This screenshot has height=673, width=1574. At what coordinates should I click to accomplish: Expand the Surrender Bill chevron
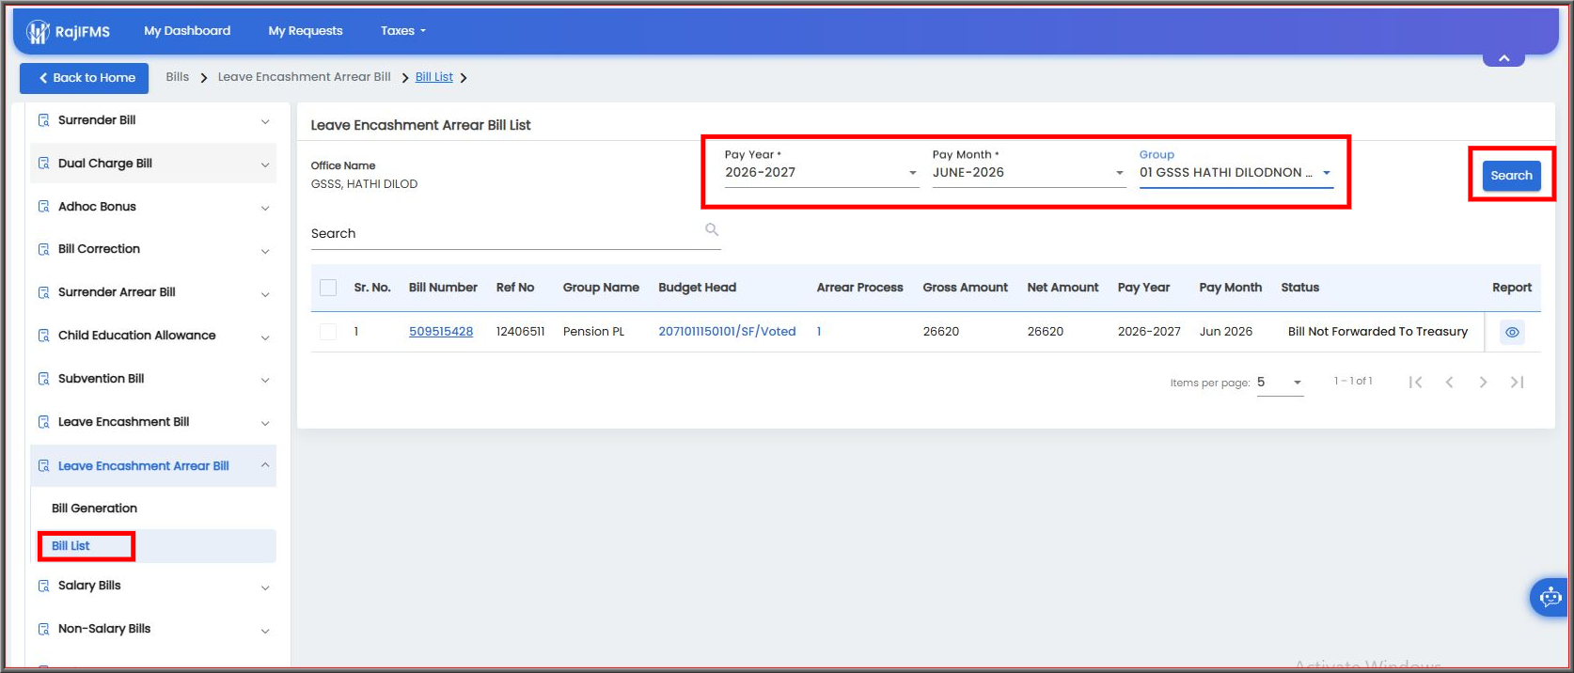(265, 121)
